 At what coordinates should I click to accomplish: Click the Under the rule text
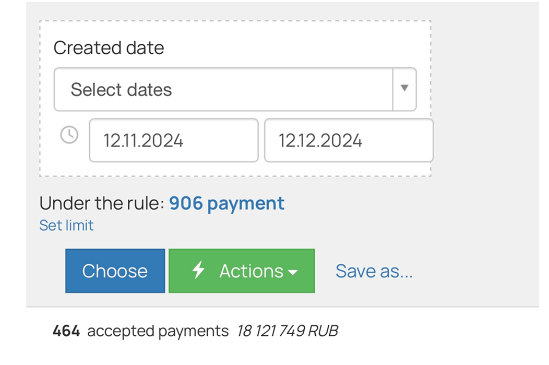click(x=102, y=203)
